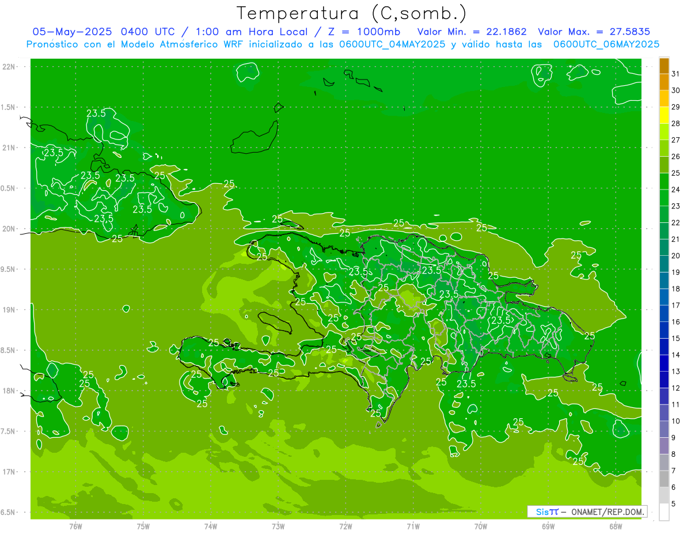Click legend value '31'
The image size is (691, 534).
point(676,74)
